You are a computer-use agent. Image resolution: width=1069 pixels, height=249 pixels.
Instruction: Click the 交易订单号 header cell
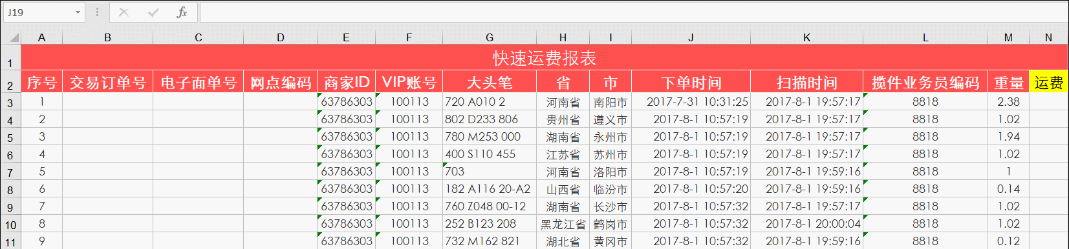tap(107, 82)
